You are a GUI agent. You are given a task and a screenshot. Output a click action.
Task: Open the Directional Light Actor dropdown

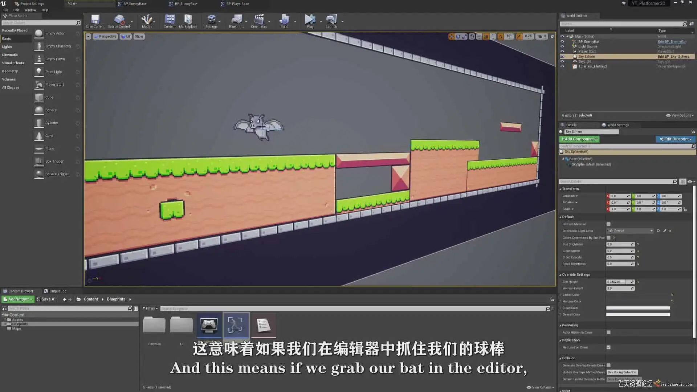coord(629,231)
